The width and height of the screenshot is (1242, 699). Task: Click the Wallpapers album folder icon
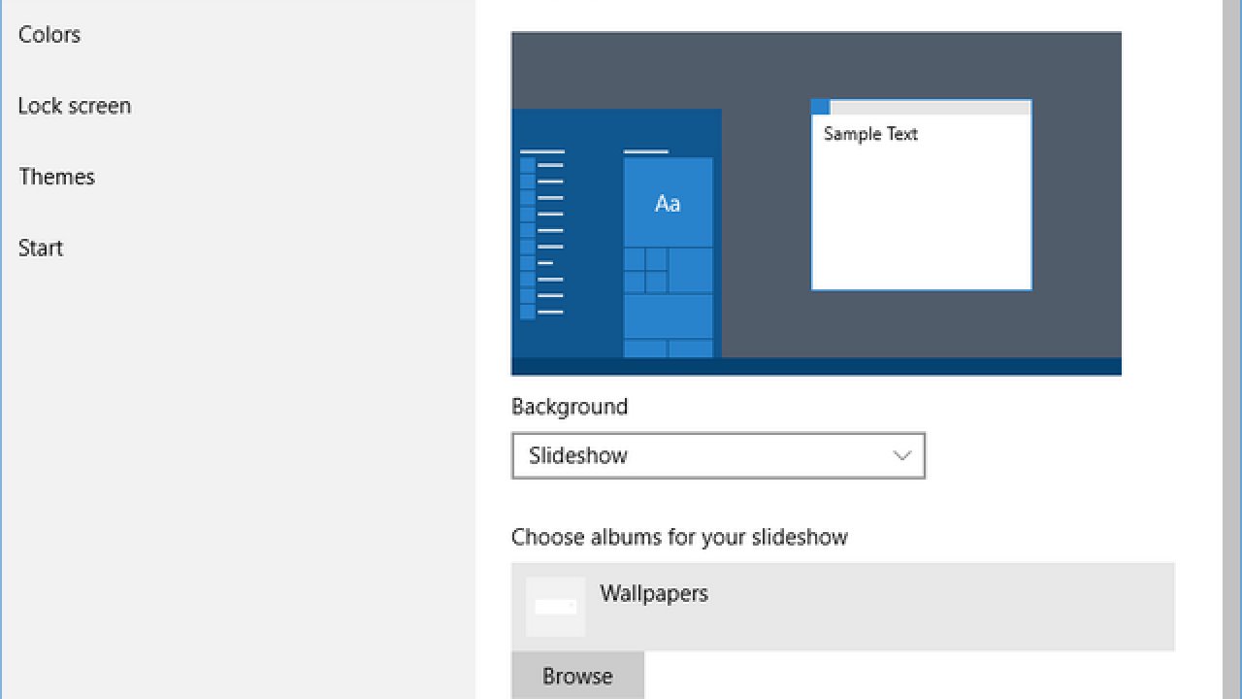[555, 607]
